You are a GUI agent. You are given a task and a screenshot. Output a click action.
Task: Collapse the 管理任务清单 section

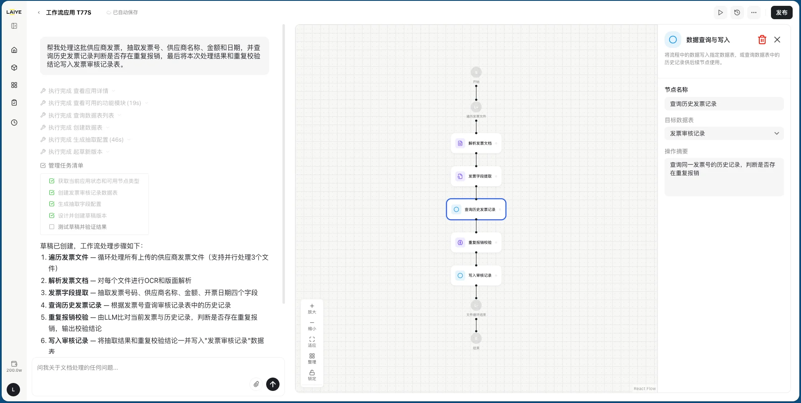click(x=62, y=165)
